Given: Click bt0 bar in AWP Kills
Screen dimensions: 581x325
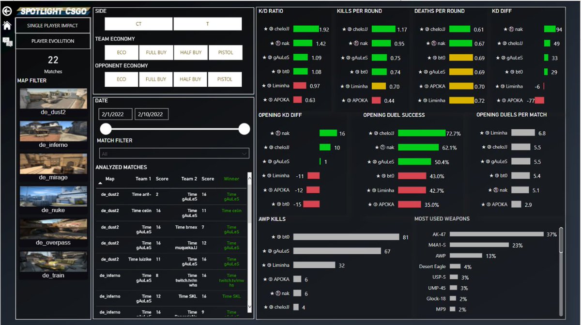Looking at the screenshot, I should 347,237.
